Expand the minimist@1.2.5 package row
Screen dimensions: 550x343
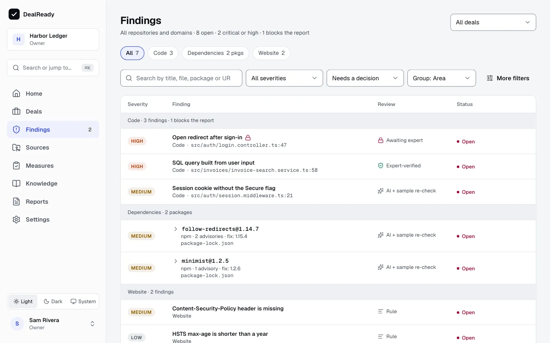point(176,261)
